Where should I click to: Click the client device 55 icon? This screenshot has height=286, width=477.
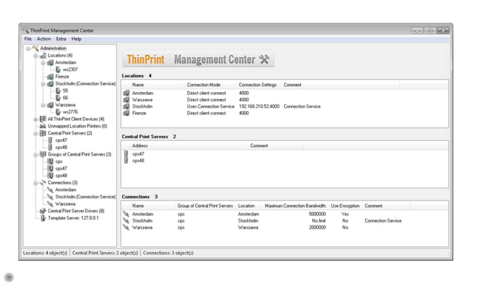point(58,91)
